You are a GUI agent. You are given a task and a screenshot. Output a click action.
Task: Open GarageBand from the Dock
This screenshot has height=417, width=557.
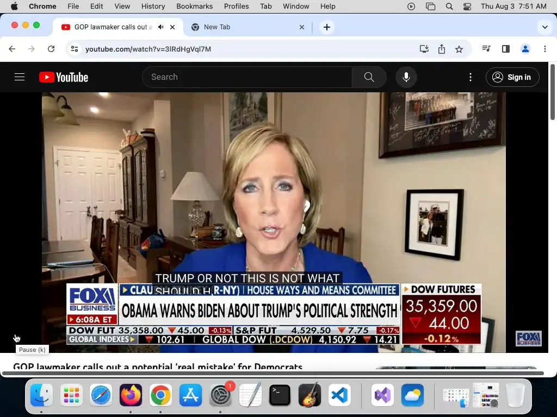[310, 395]
